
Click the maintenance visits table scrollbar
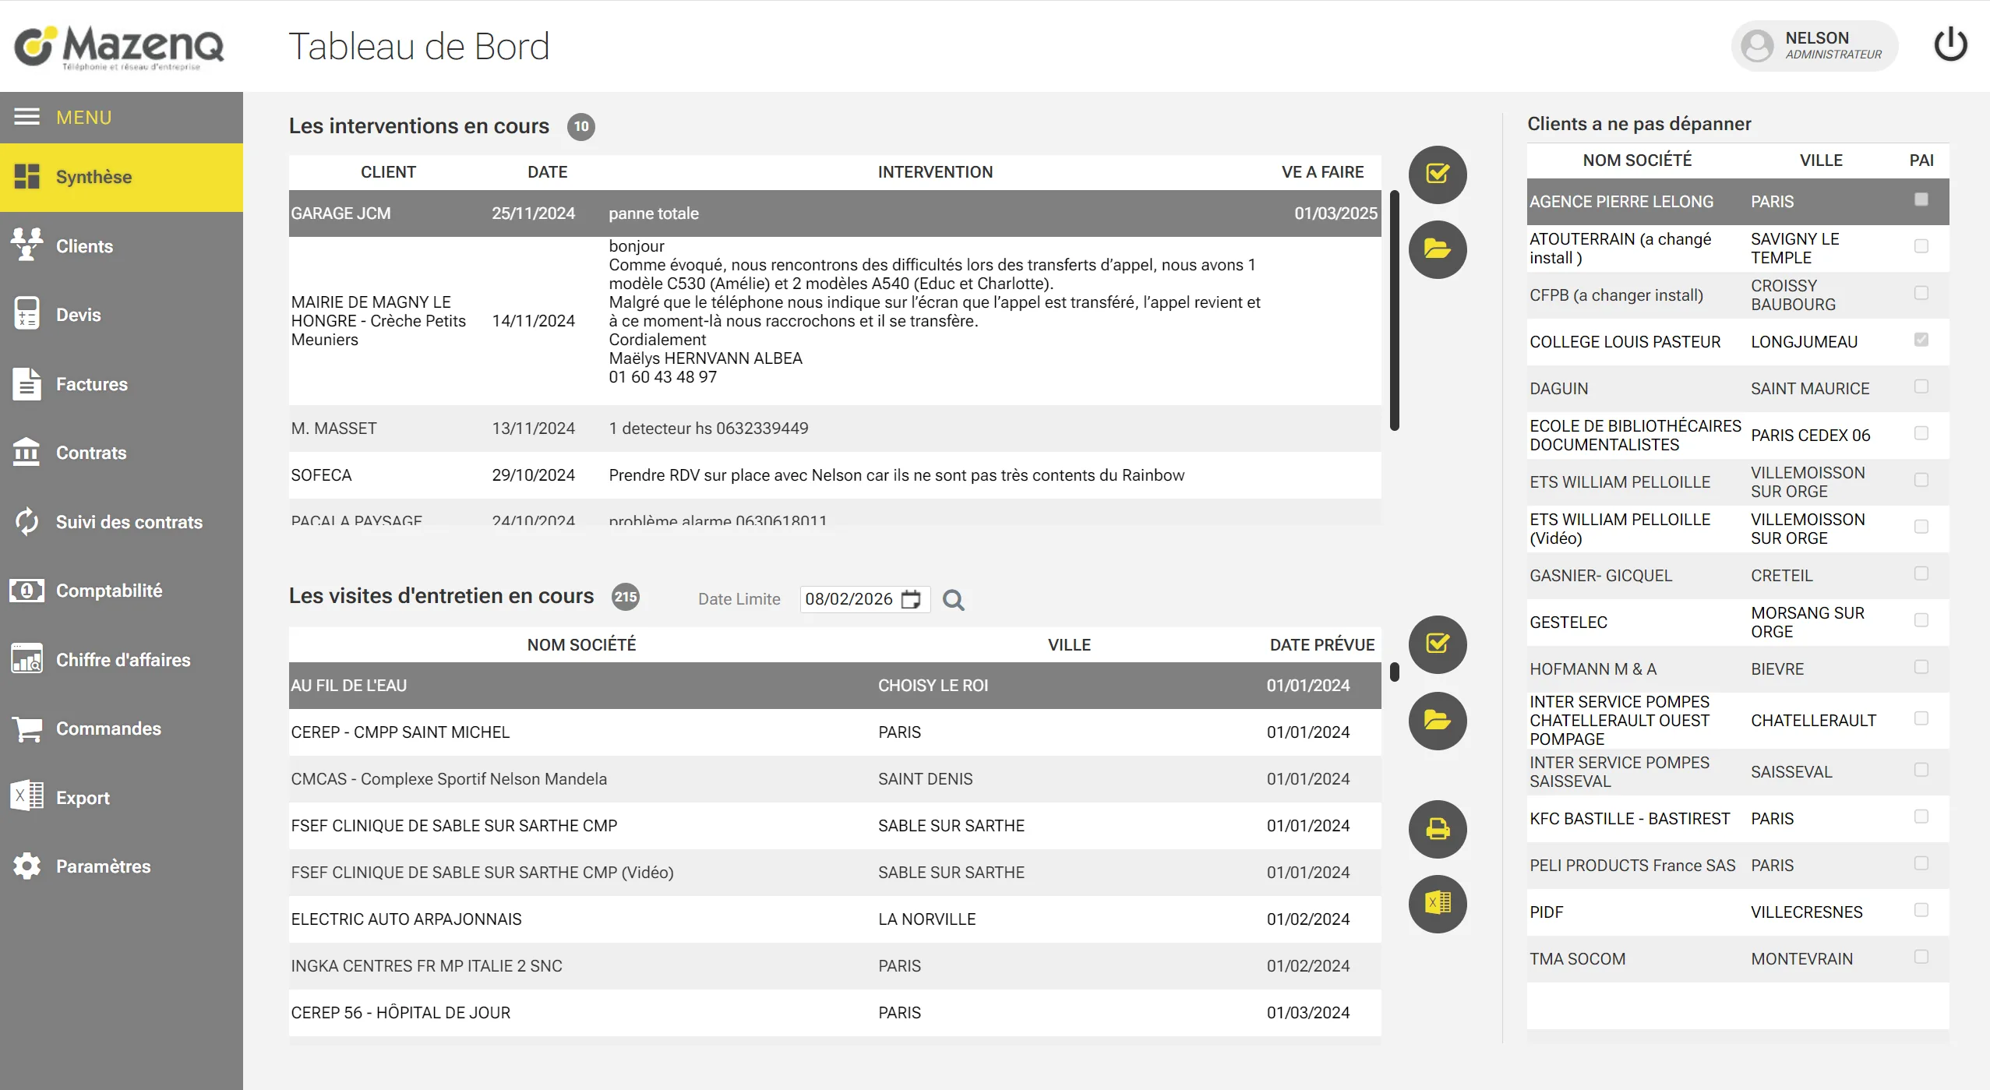pos(1395,672)
